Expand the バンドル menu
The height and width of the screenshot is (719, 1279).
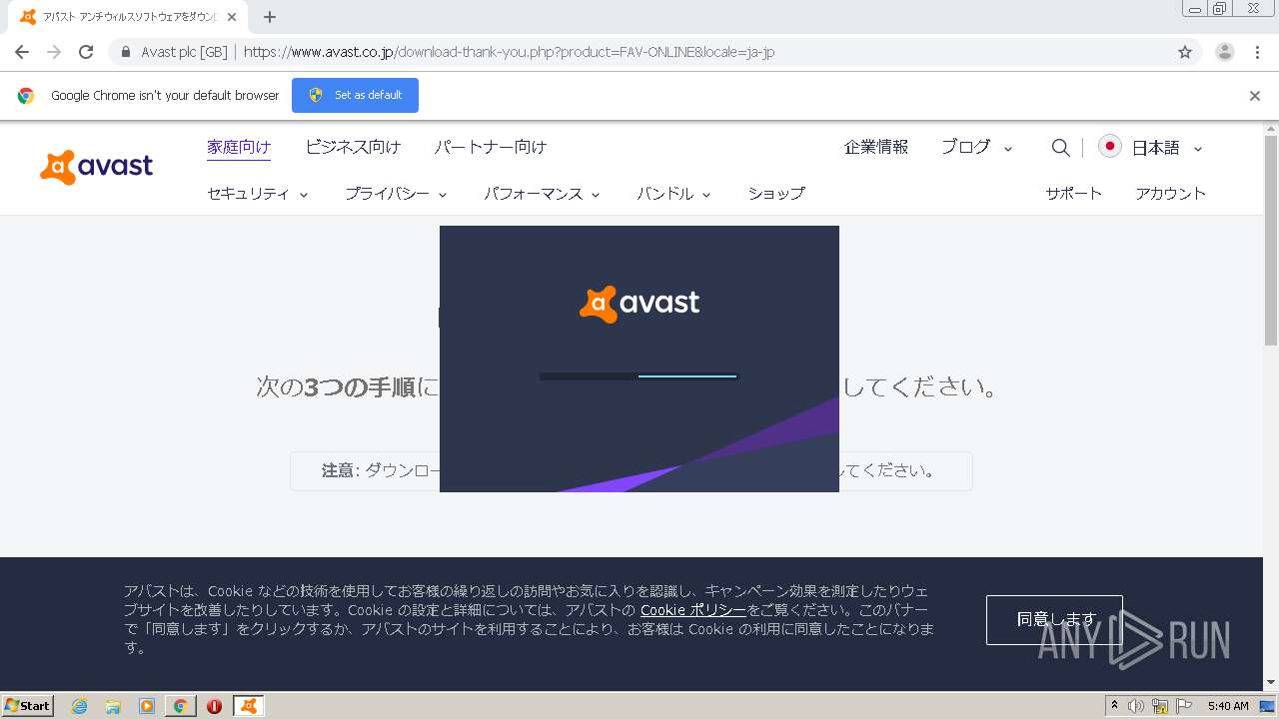coord(673,194)
